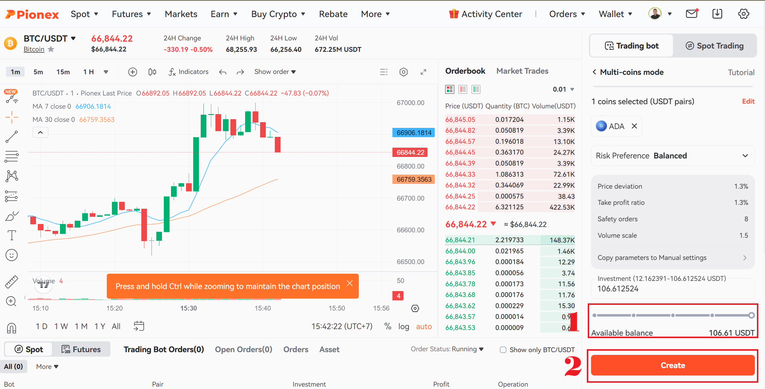Go back from Multi-coins mode

[594, 72]
